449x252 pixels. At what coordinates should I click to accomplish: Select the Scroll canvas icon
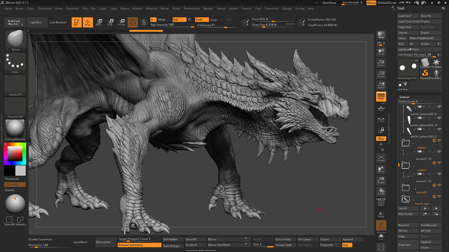[381, 52]
